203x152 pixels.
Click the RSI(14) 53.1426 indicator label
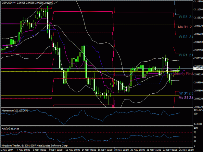10,129
